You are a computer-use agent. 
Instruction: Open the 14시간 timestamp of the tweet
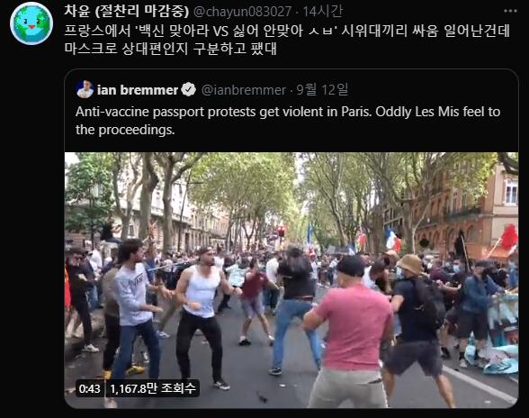tap(322, 12)
